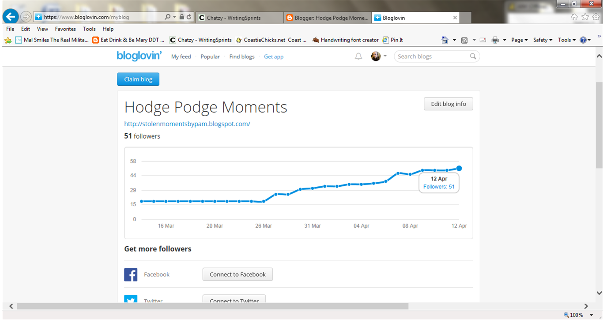Click the Connect to Facebook button

pyautogui.click(x=237, y=274)
